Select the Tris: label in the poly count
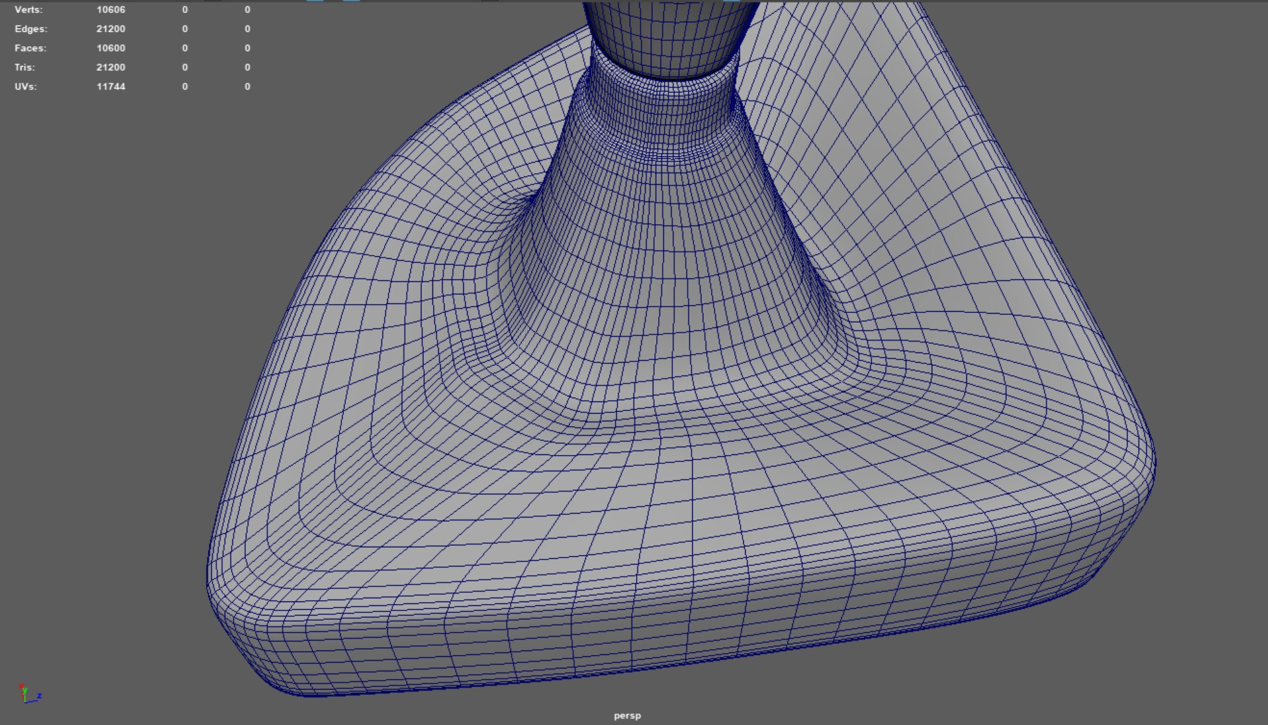Image resolution: width=1268 pixels, height=725 pixels. (24, 67)
